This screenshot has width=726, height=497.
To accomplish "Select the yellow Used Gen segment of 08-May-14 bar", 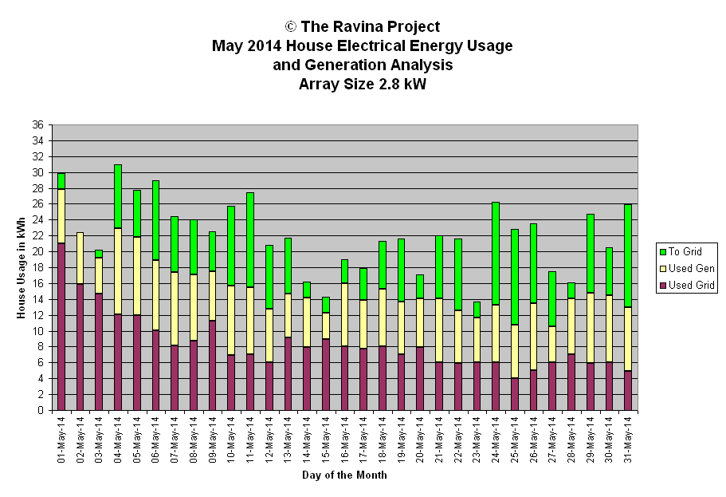I will tap(193, 308).
